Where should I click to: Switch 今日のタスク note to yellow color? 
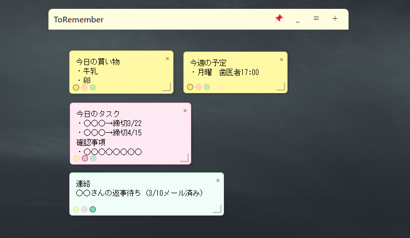pos(77,158)
